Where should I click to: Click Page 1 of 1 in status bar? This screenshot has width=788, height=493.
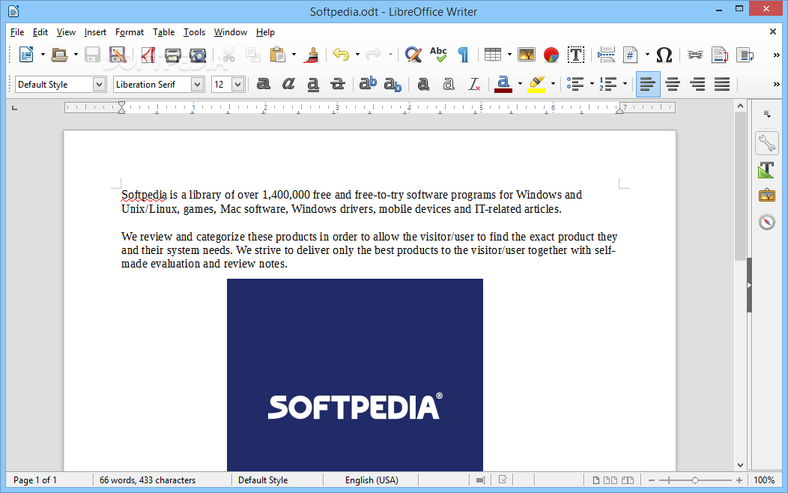(x=35, y=480)
